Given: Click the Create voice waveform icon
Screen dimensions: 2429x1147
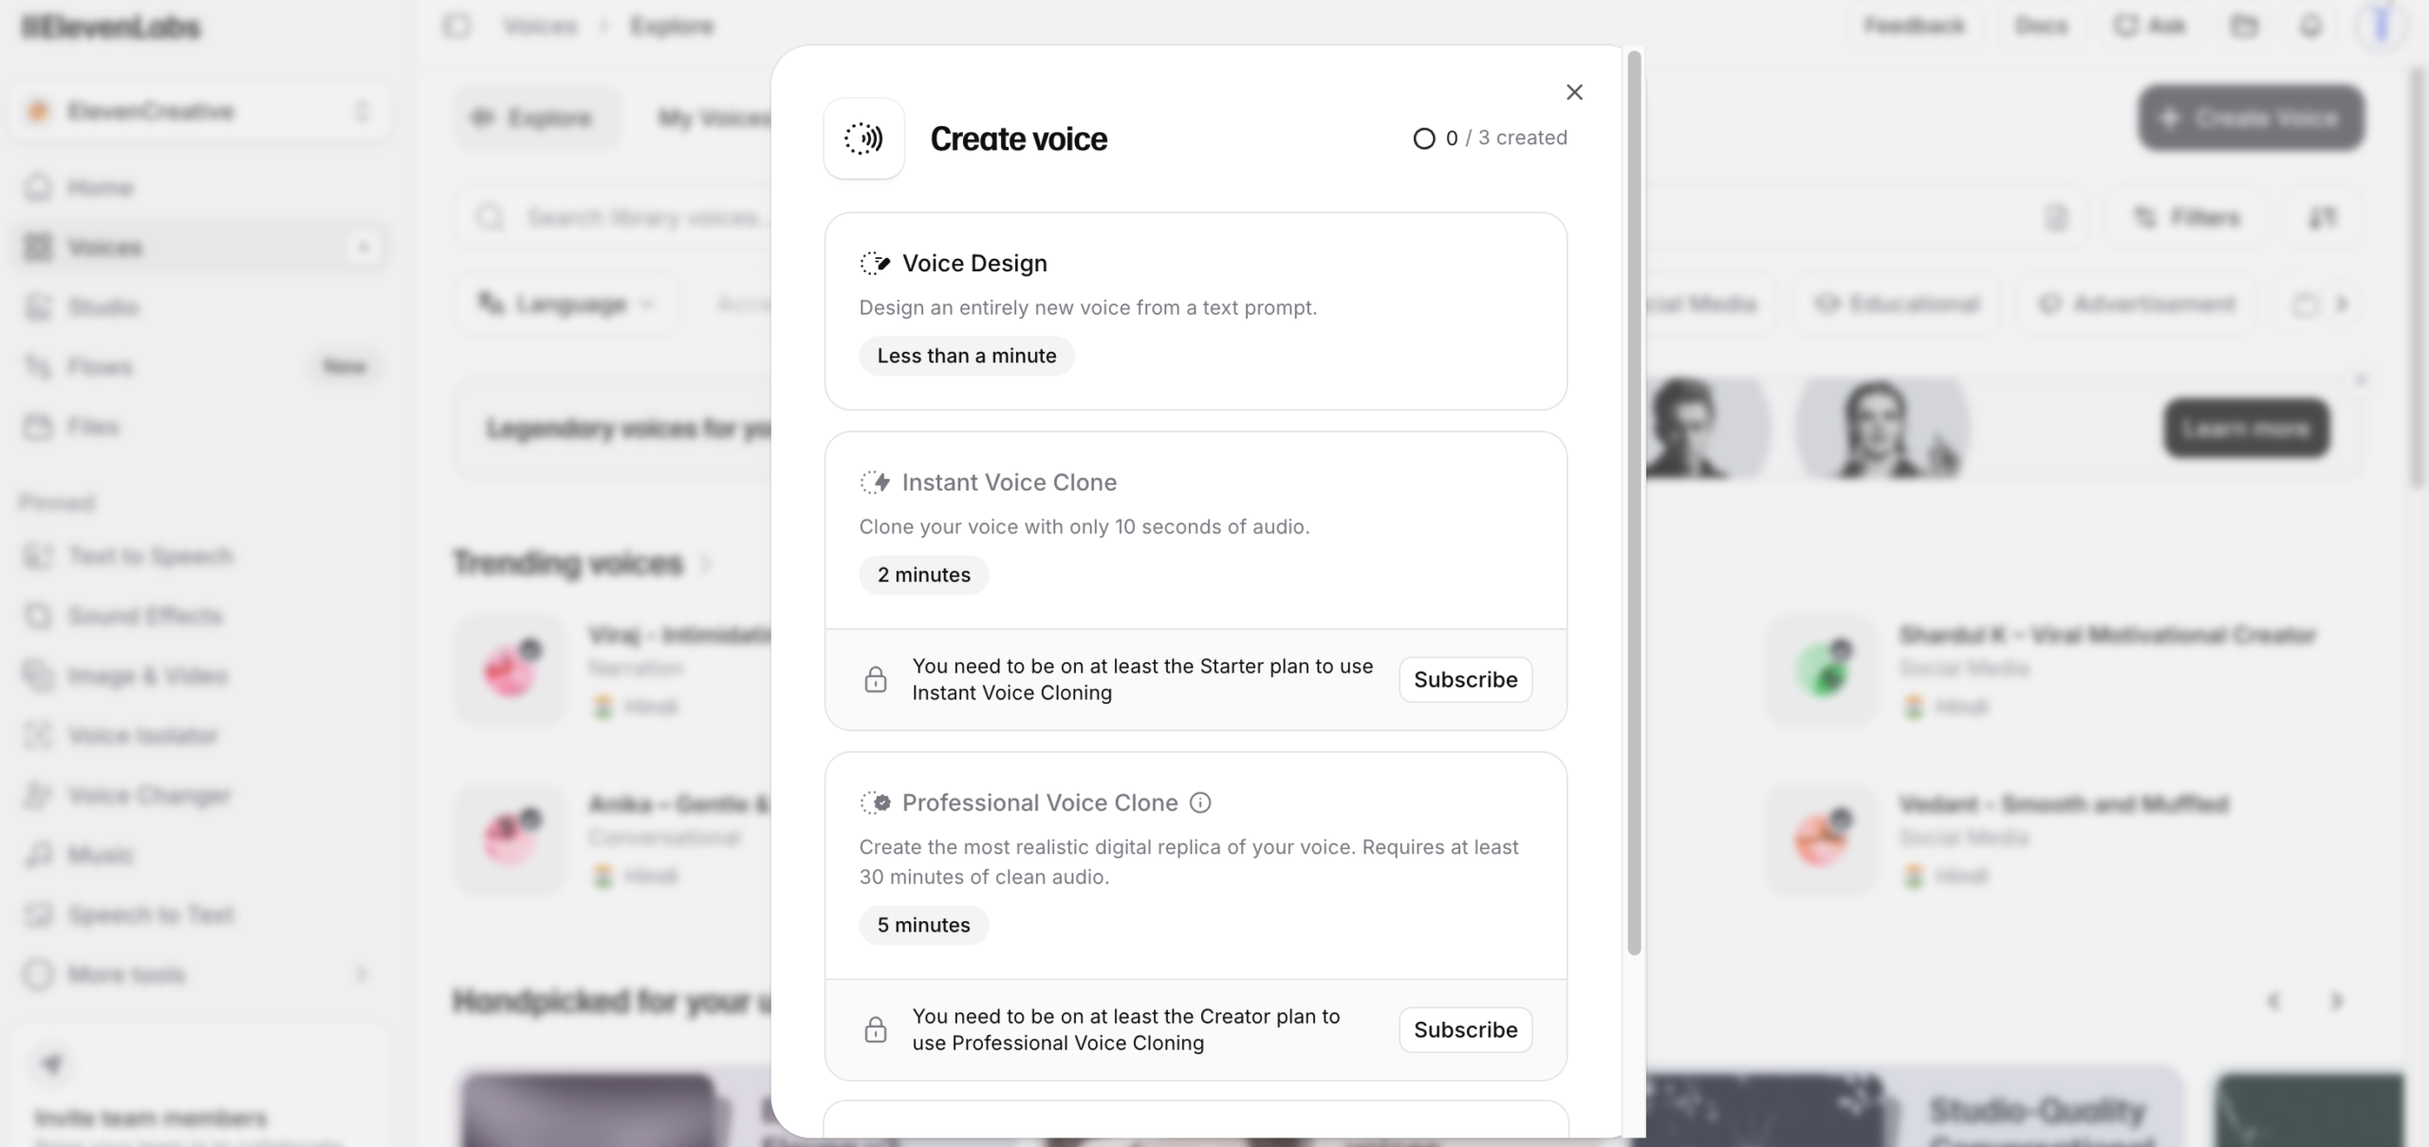Looking at the screenshot, I should (x=863, y=139).
